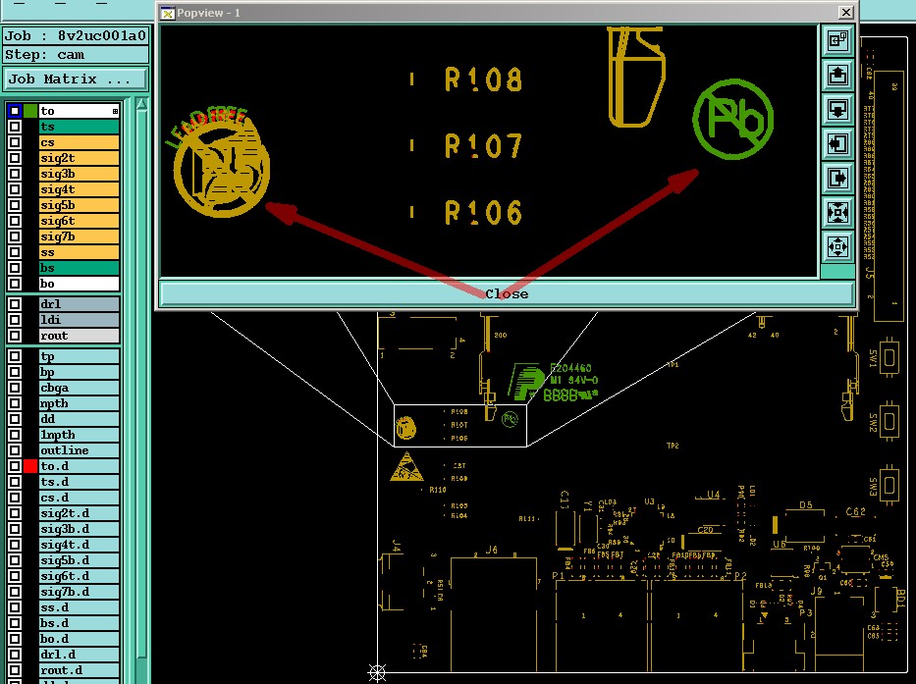
Task: Select the 'ldi' layer name
Action: click(79, 320)
